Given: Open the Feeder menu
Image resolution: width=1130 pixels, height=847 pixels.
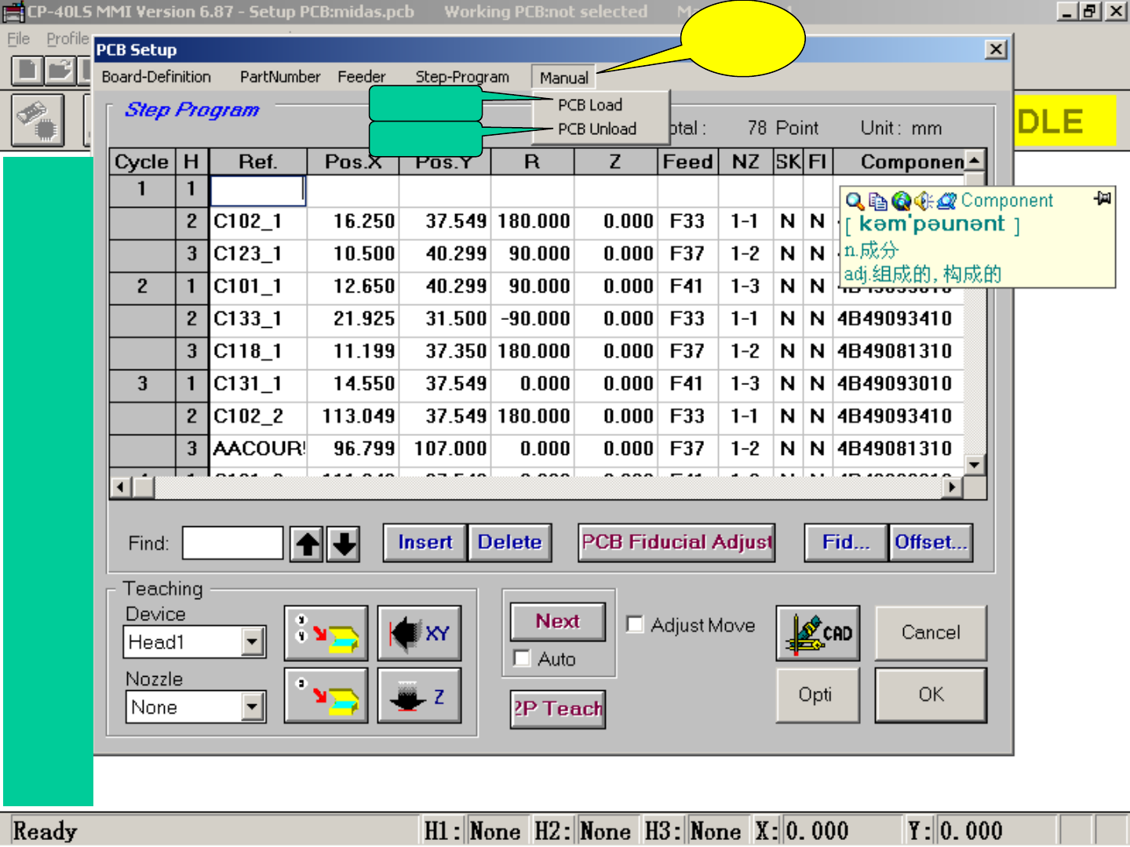Looking at the screenshot, I should 361,77.
